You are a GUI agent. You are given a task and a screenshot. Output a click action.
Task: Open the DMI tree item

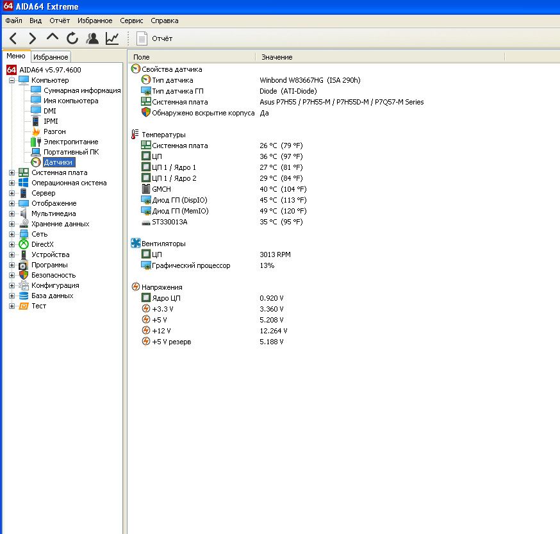click(49, 111)
